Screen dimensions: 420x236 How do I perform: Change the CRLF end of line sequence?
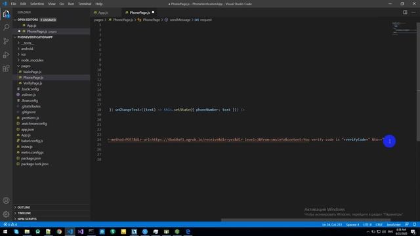379,224
